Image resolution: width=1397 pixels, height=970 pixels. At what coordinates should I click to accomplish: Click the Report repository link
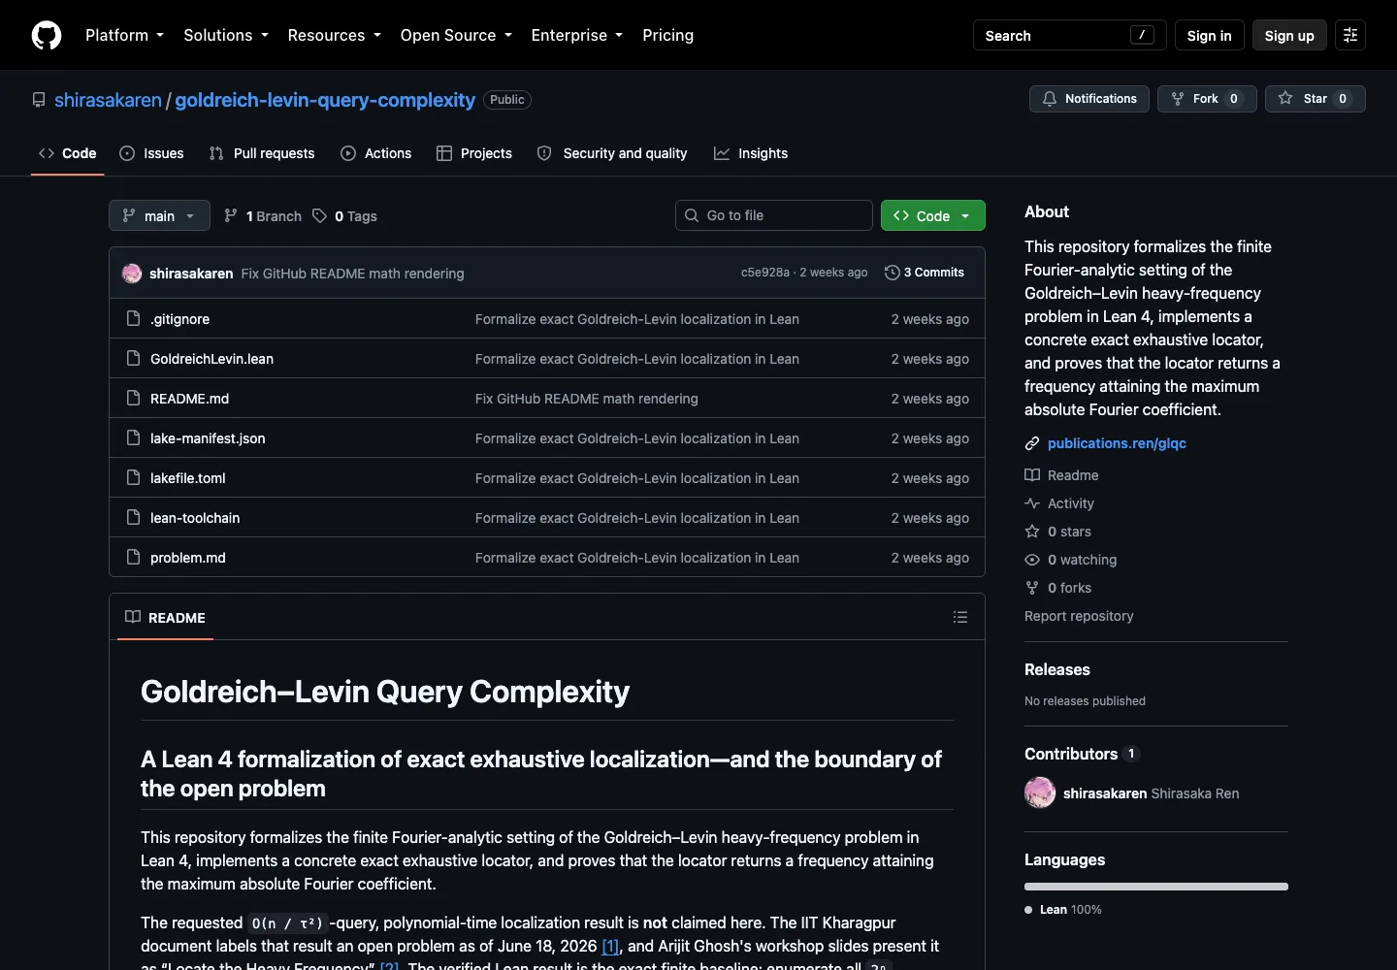1079,616
